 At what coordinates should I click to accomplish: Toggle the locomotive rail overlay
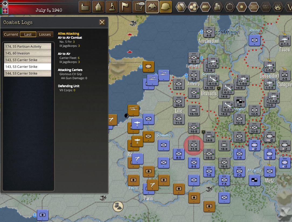tap(205, 7)
